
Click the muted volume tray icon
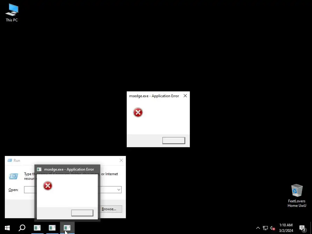coord(272,228)
